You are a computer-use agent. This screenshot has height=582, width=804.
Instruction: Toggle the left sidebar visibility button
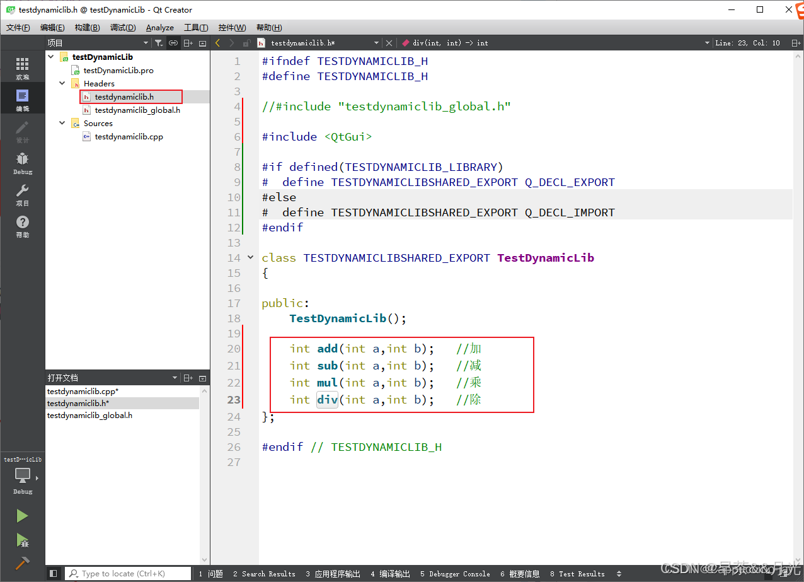pos(54,574)
